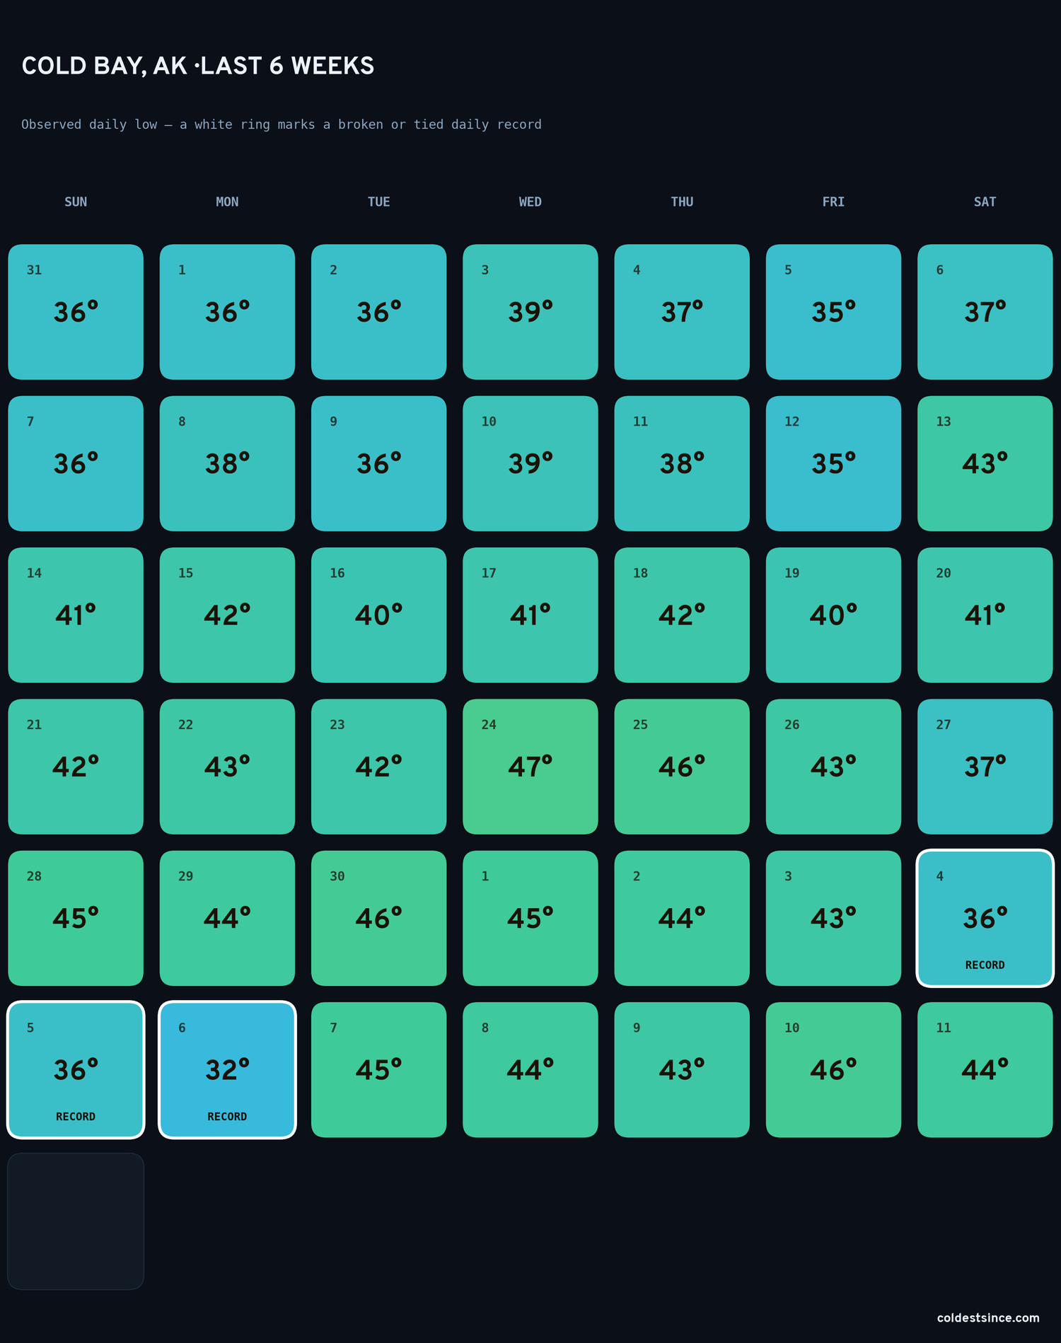This screenshot has width=1061, height=1343.
Task: Click the day 25 tile showing 46°
Action: pyautogui.click(x=682, y=767)
